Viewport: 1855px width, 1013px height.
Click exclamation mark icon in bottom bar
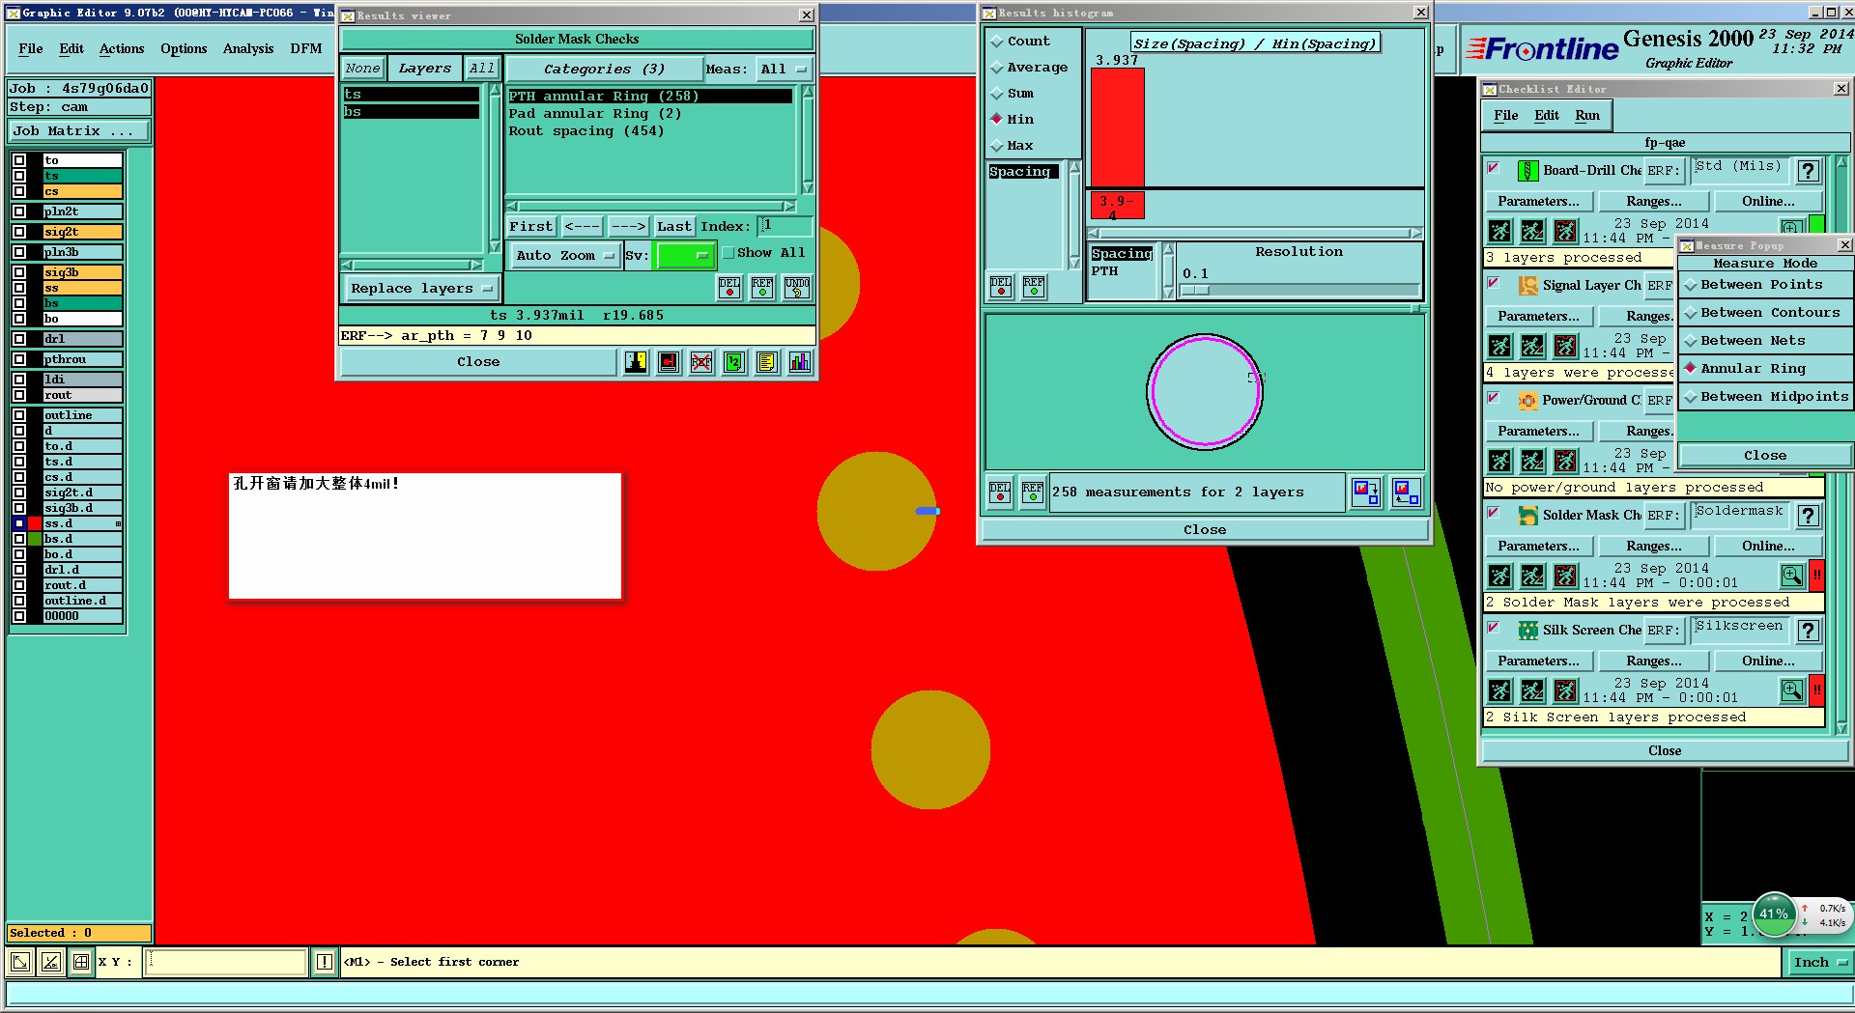point(325,962)
